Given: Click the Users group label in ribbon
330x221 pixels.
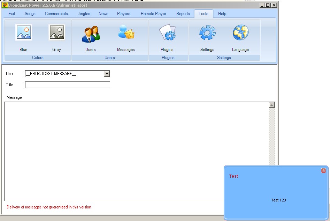Looking at the screenshot, I should click(110, 58).
